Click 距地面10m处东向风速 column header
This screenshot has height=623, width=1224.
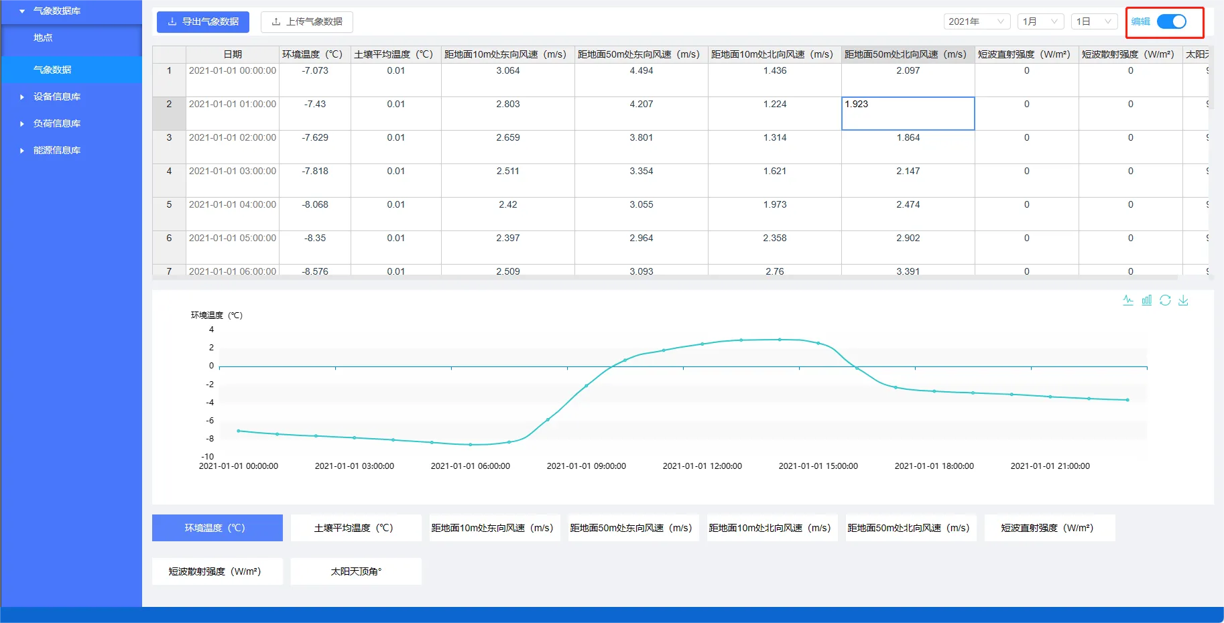[x=508, y=54]
